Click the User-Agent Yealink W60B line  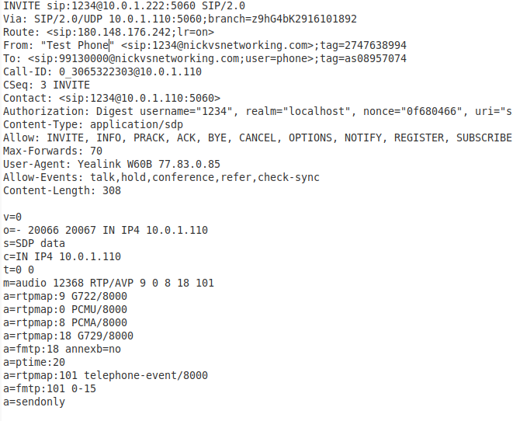(x=112, y=164)
